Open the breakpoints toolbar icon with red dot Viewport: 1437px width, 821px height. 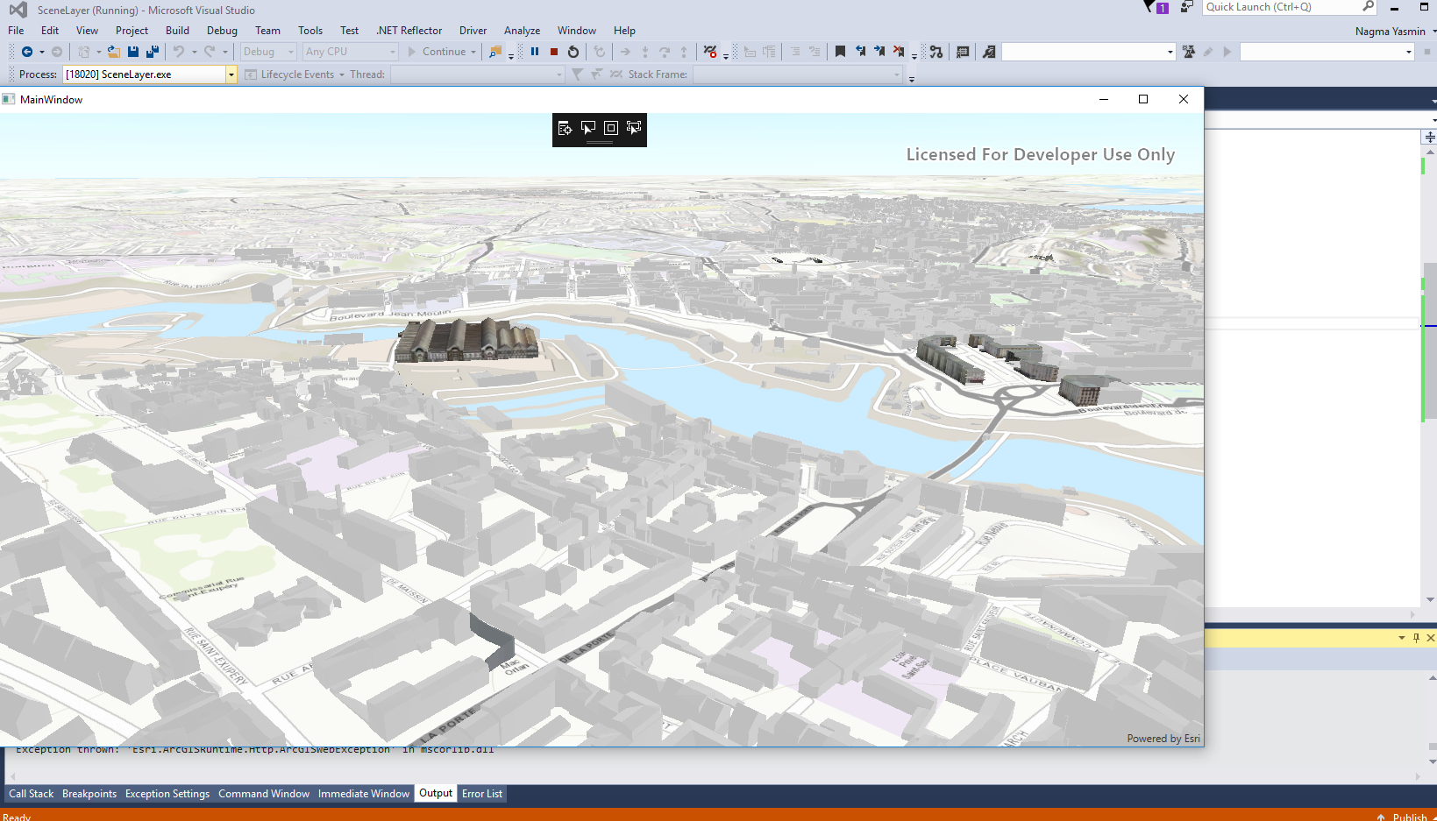coord(711,52)
